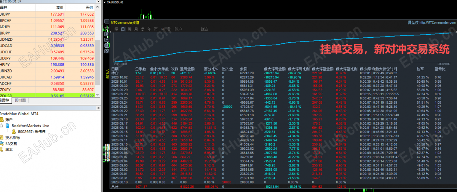Switch to the 币 currency tab
The width and height of the screenshot is (457, 192).
click(x=156, y=29)
